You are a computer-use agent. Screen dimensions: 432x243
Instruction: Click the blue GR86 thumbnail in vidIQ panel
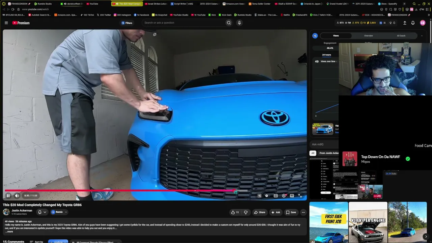click(x=323, y=129)
